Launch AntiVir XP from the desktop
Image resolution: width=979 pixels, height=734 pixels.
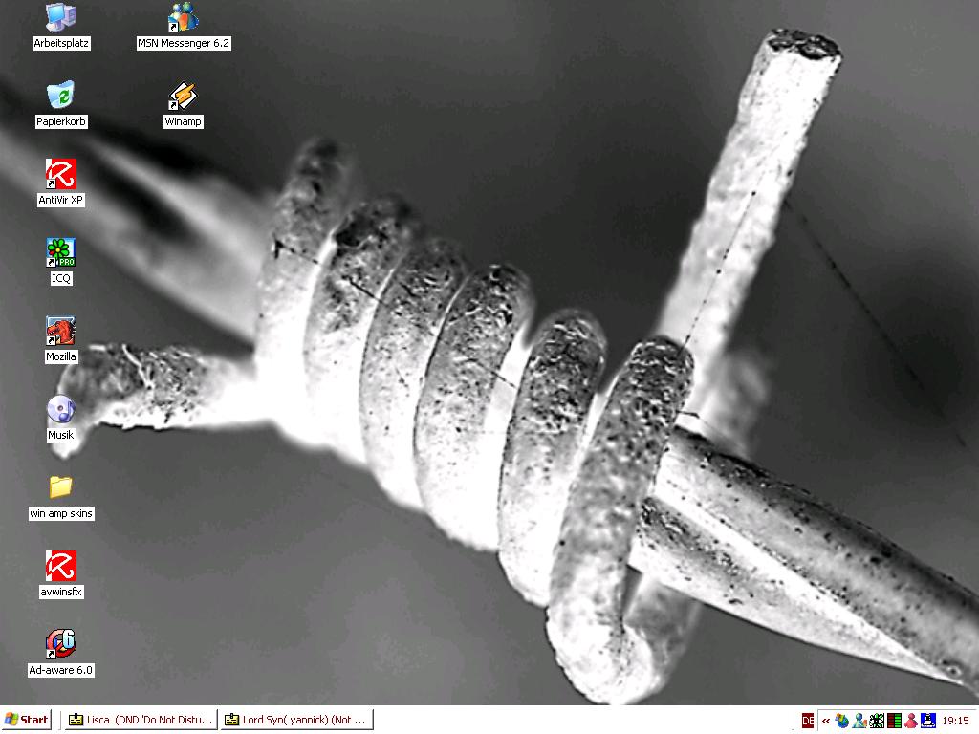point(61,174)
